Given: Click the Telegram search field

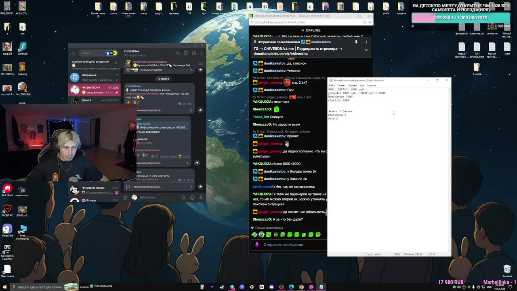Looking at the screenshot, I should click(99, 53).
